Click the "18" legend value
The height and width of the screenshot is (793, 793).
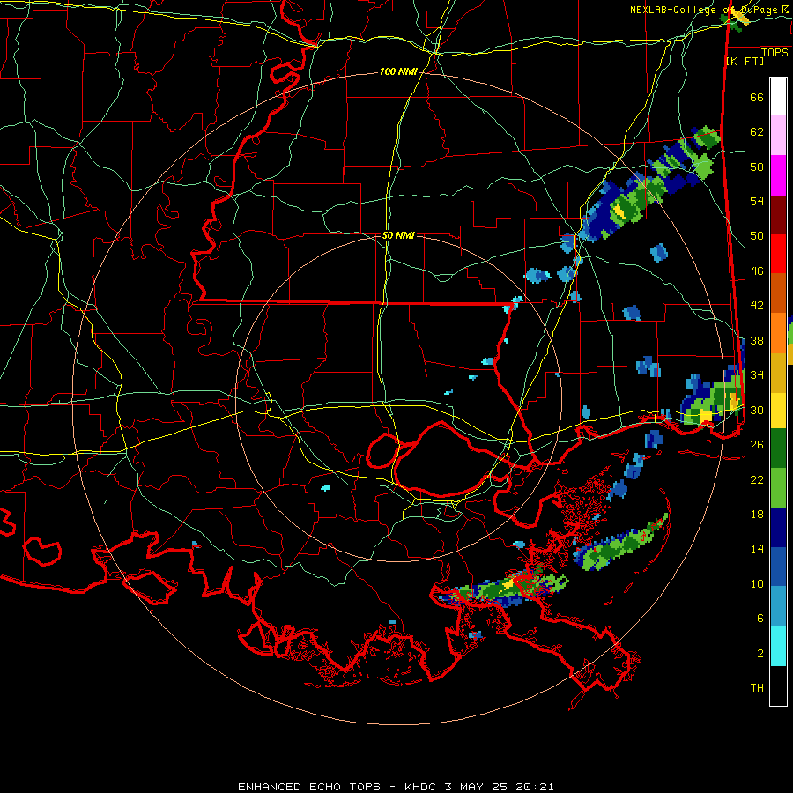click(757, 515)
